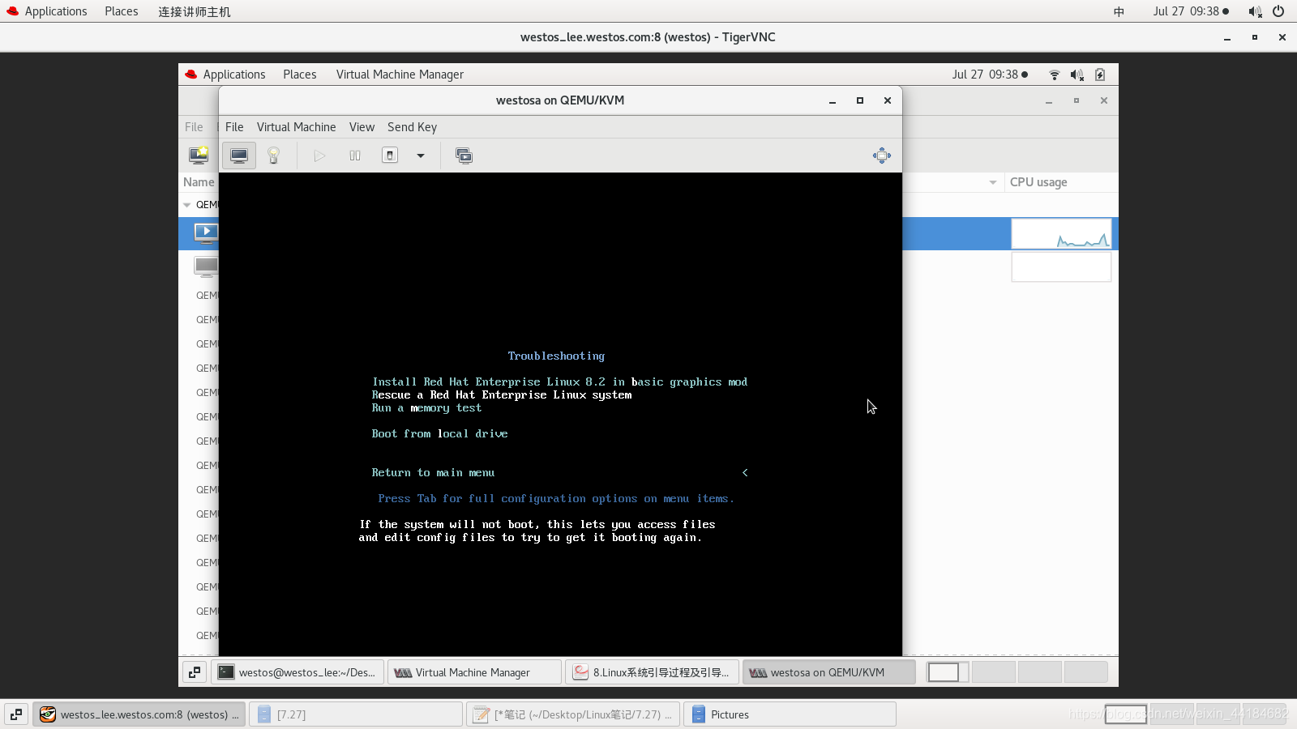Open File menu of Virtual Machine Manager
Screen dimensions: 1297x729
pyautogui.click(x=194, y=127)
